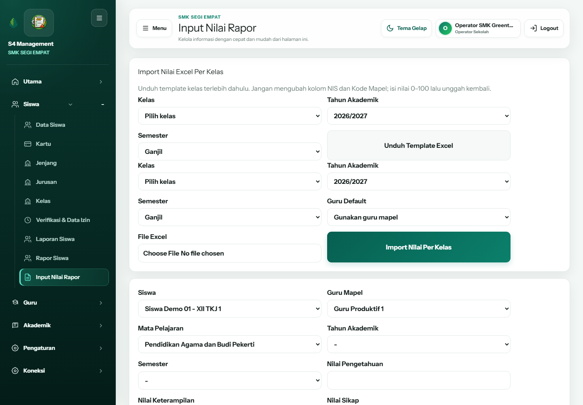Click the Data Siswa users icon
This screenshot has width=583, height=405.
[28, 125]
